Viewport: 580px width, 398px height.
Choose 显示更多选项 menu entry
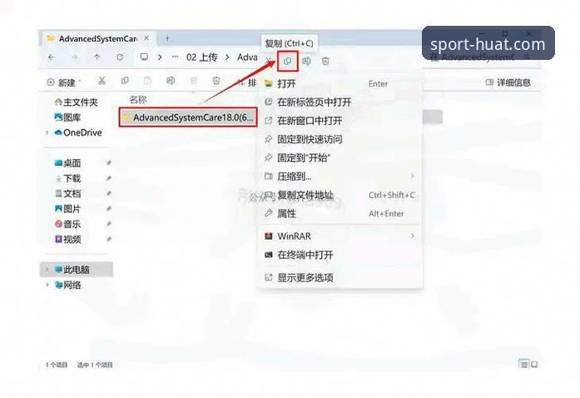(340, 277)
